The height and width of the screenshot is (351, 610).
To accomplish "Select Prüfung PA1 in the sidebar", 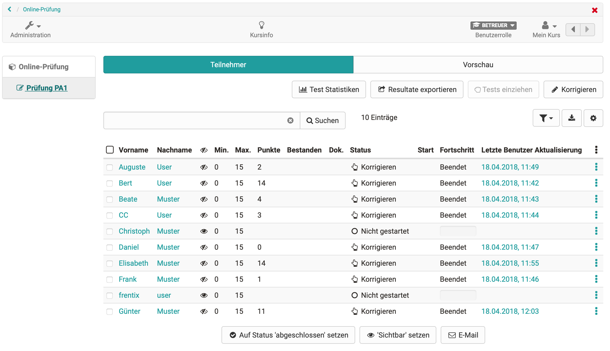I will pos(47,88).
